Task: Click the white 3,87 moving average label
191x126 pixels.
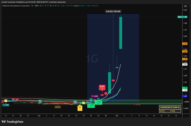Action: tap(185, 64)
